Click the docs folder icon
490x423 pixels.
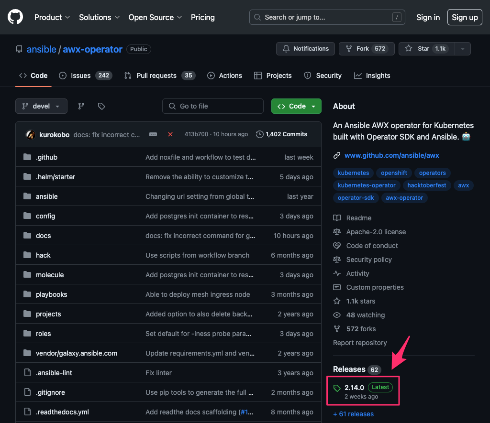click(x=27, y=235)
